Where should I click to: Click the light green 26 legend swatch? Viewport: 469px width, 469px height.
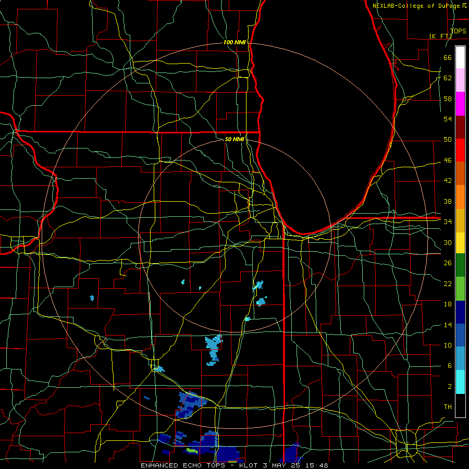(x=460, y=289)
